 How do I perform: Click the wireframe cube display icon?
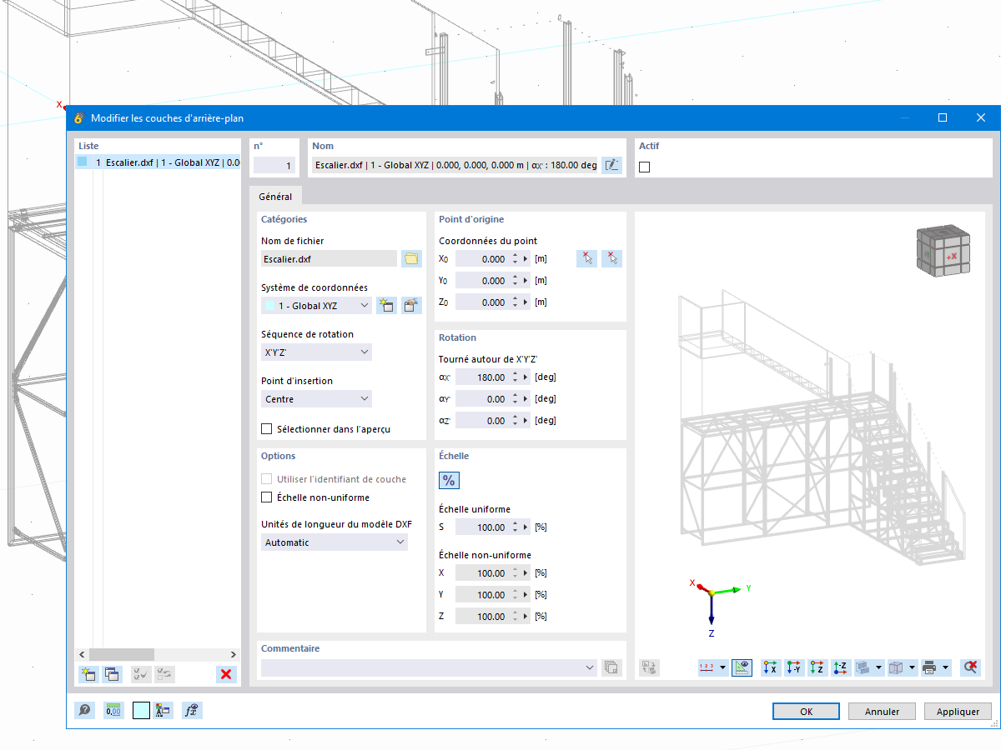(897, 667)
